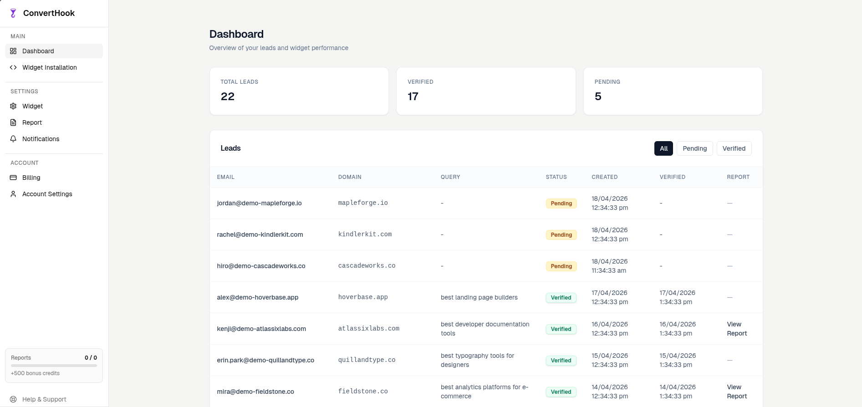
Task: Filter leads by Verified
Action: point(734,148)
